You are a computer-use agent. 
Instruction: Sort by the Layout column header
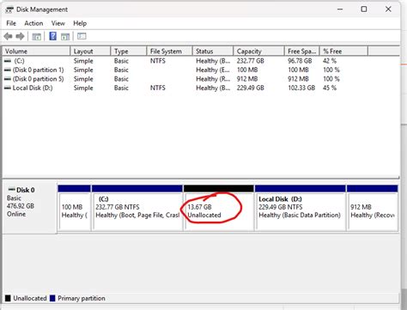(x=90, y=52)
